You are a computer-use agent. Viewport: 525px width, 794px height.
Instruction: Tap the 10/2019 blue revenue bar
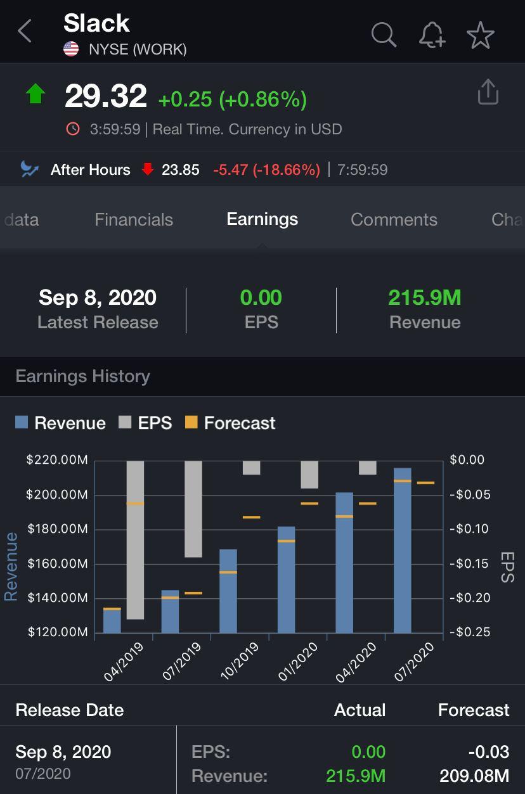228,591
